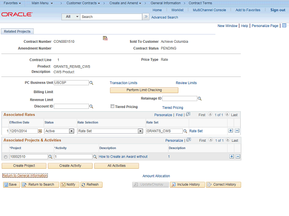The height and width of the screenshot is (216, 289).
Task: Click the Return to Search button
Action: pyautogui.click(x=40, y=184)
